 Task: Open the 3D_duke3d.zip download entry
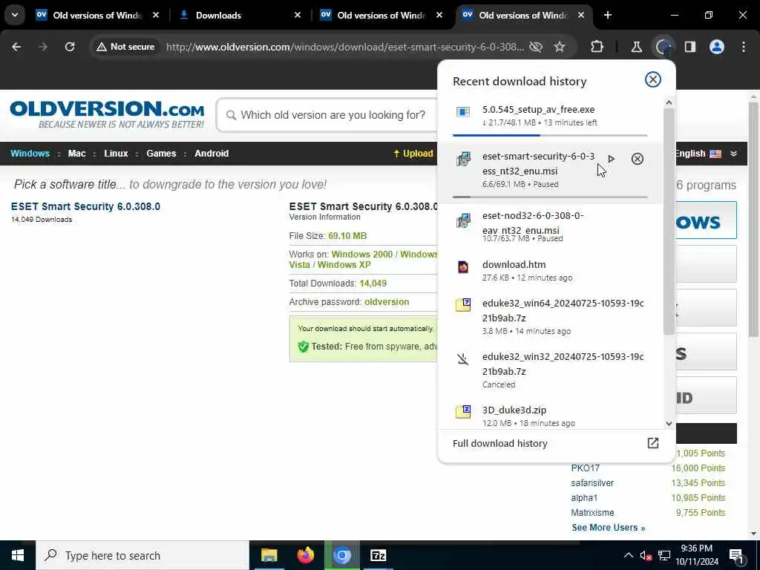pyautogui.click(x=550, y=416)
